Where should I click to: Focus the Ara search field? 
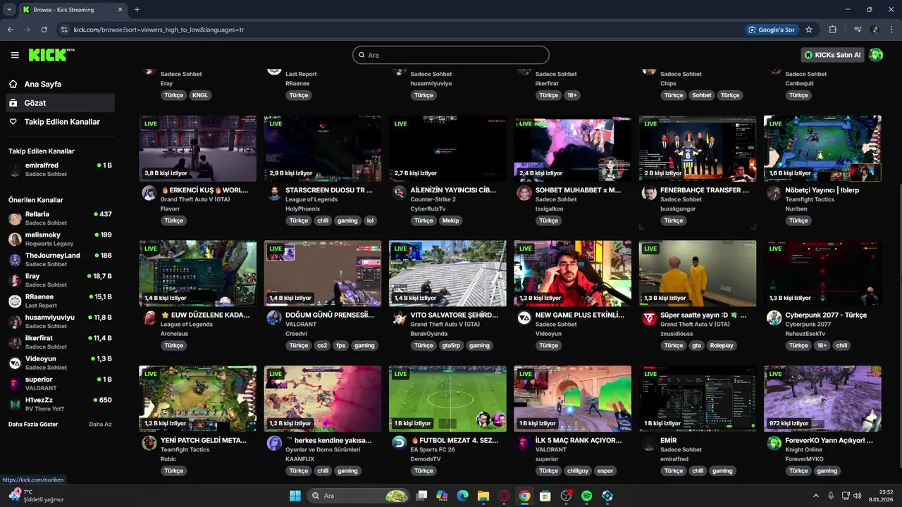click(451, 55)
